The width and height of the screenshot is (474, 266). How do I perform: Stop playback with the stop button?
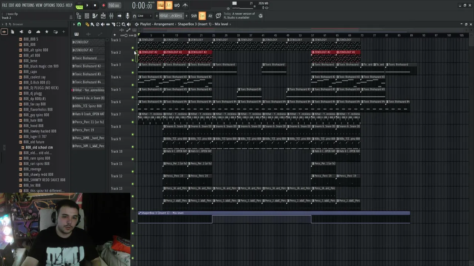tap(95, 6)
